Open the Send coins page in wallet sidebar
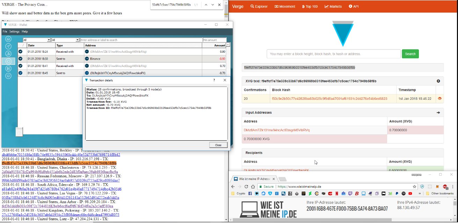458x223 pixels. pyautogui.click(x=8, y=46)
